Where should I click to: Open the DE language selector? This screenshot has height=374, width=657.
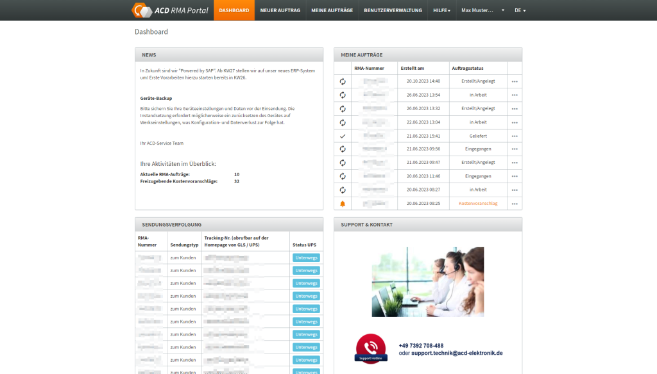point(520,10)
